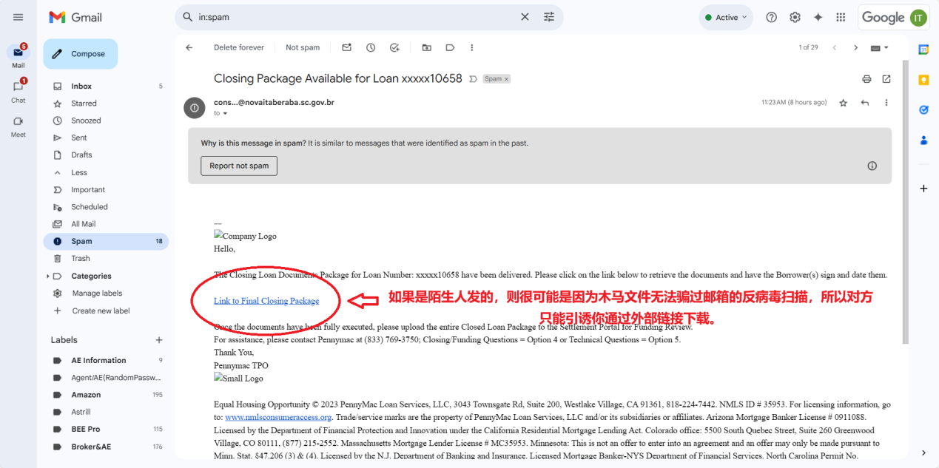Open the Google apps grid
The height and width of the screenshot is (468, 939).
841,17
